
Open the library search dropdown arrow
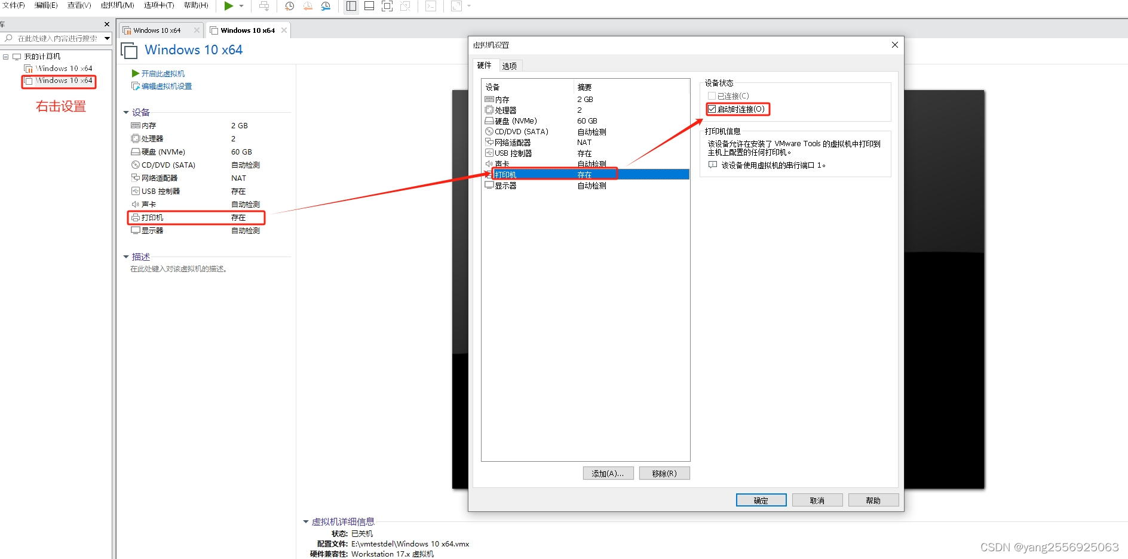pos(108,38)
